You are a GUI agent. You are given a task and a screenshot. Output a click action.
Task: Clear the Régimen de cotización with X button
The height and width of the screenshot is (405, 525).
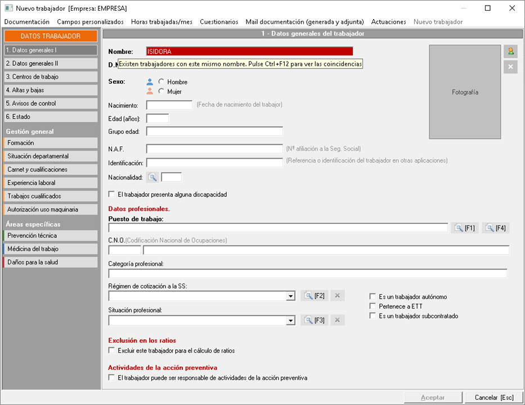tap(337, 296)
